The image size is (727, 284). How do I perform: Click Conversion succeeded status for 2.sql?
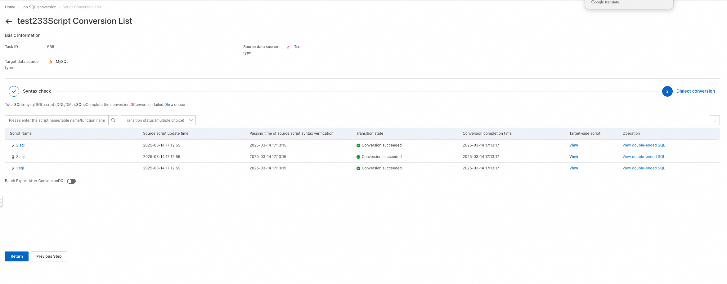[x=382, y=145]
